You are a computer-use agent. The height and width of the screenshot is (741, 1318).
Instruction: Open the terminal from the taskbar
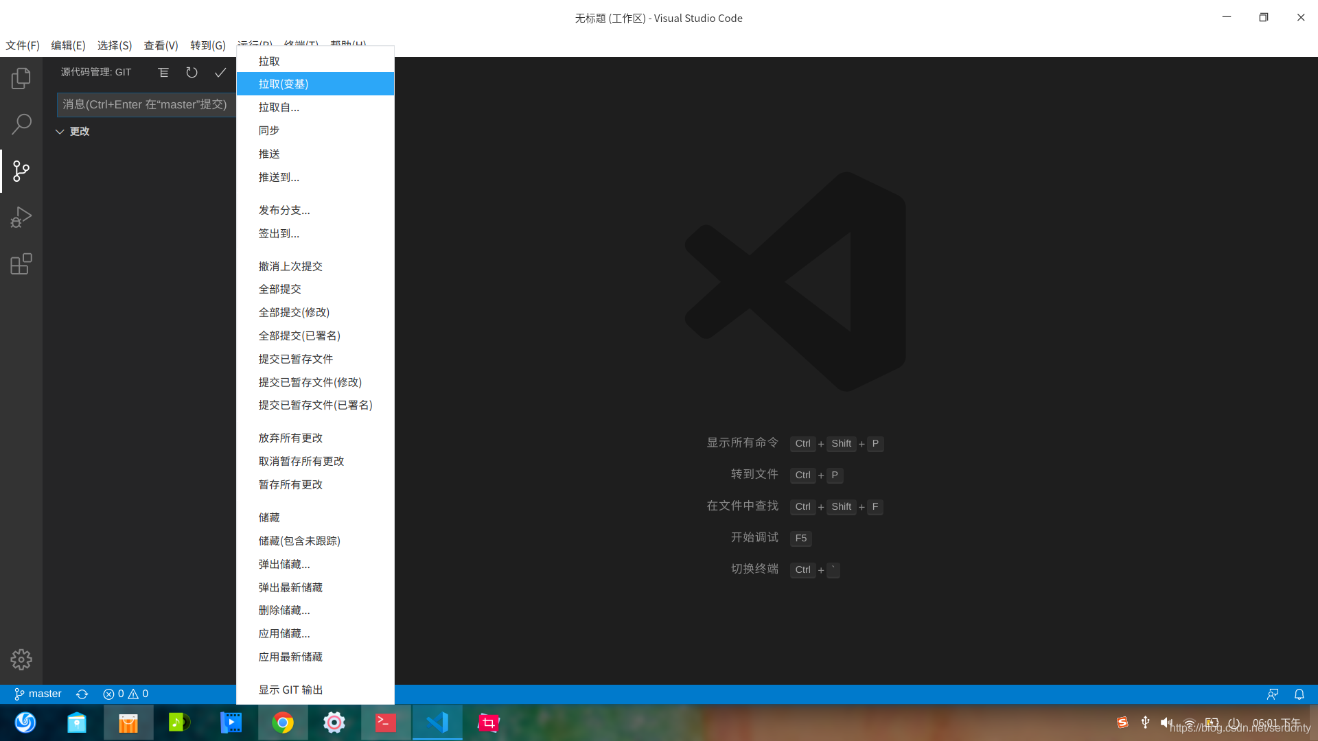[386, 722]
